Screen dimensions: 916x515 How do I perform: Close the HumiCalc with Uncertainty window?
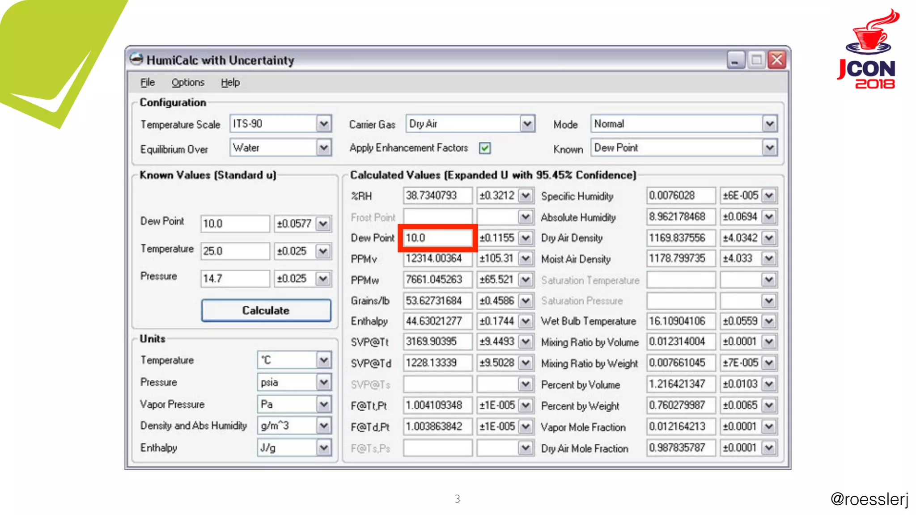coord(777,60)
